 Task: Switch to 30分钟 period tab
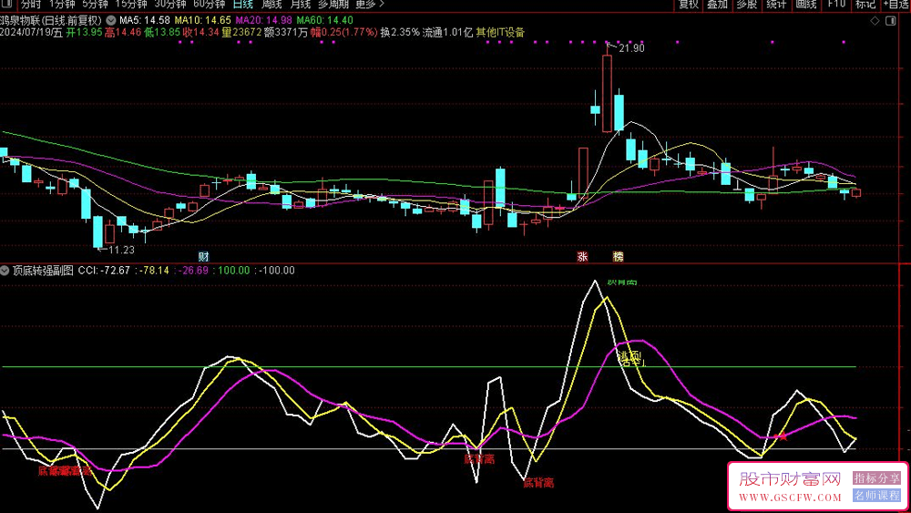169,4
